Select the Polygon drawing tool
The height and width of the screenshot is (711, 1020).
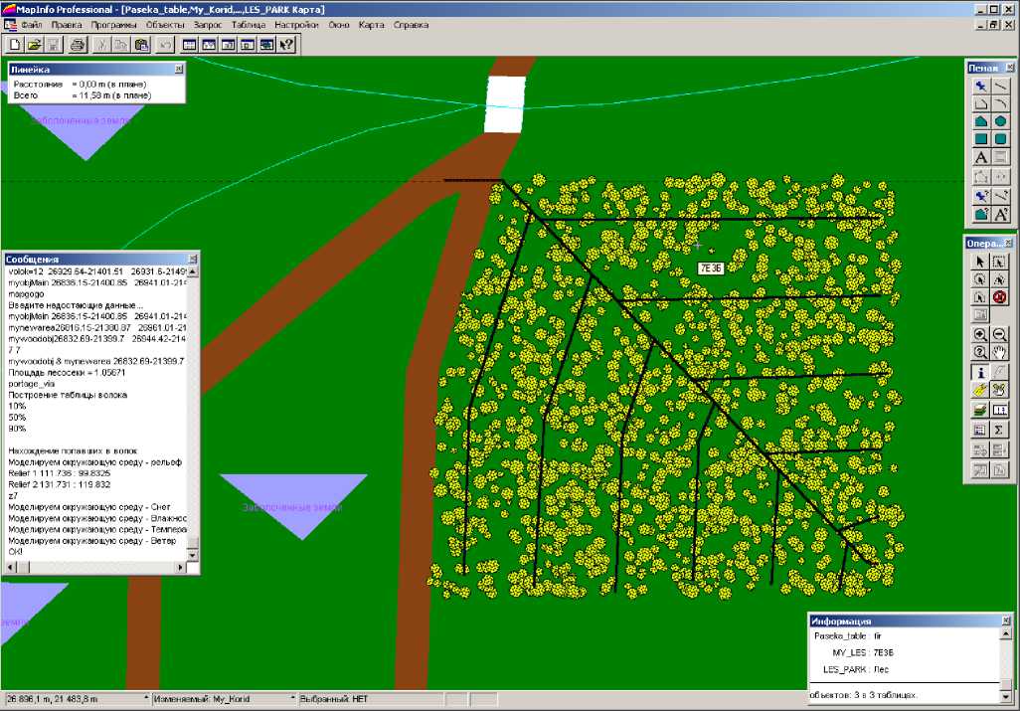click(x=981, y=121)
